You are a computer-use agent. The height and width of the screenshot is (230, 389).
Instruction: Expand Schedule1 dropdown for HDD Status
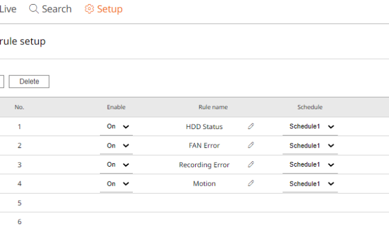[310, 127]
